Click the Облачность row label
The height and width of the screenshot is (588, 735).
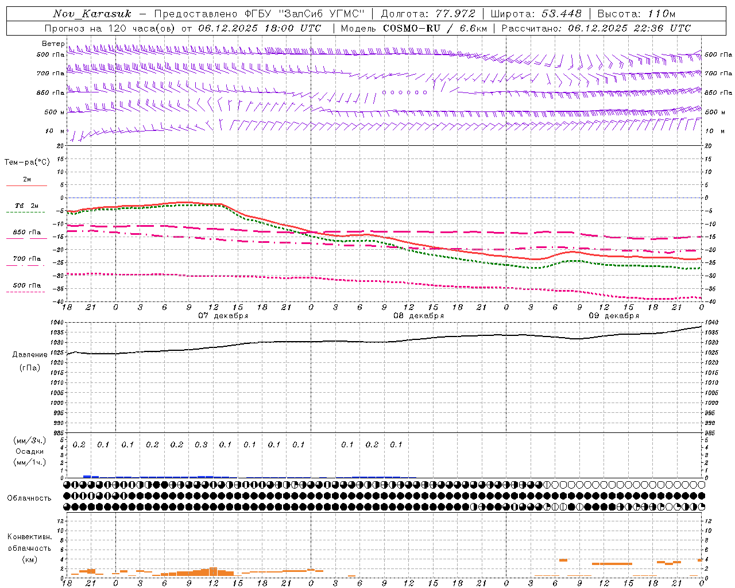coord(29,498)
